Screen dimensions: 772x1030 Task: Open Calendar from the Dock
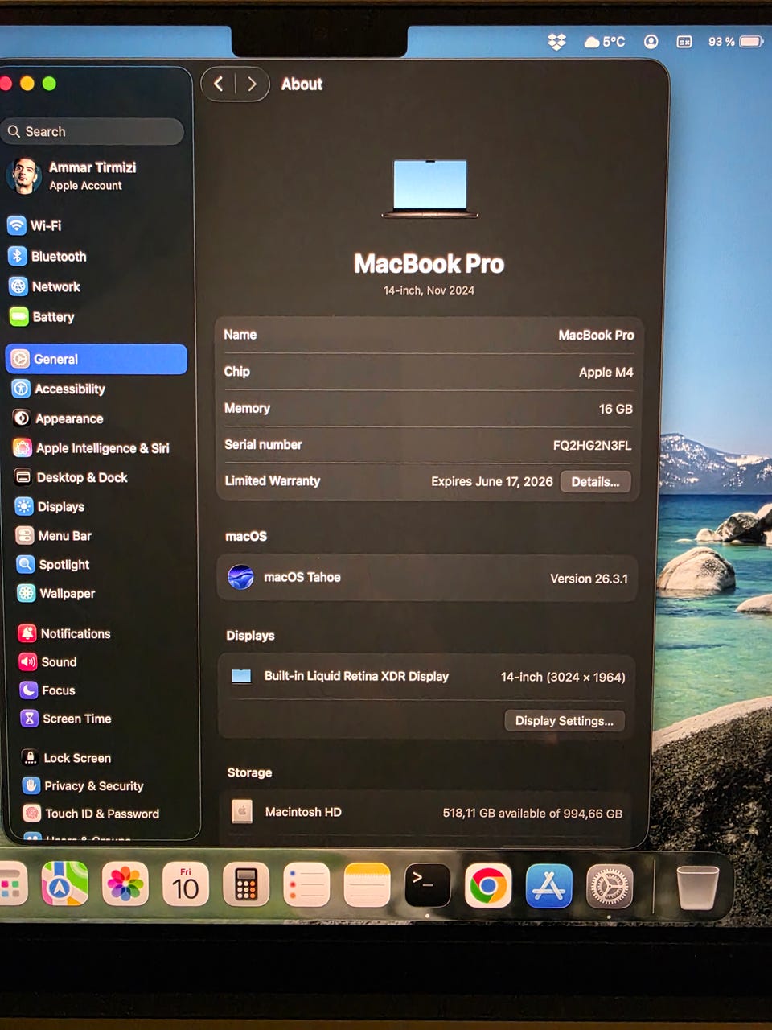[x=186, y=884]
